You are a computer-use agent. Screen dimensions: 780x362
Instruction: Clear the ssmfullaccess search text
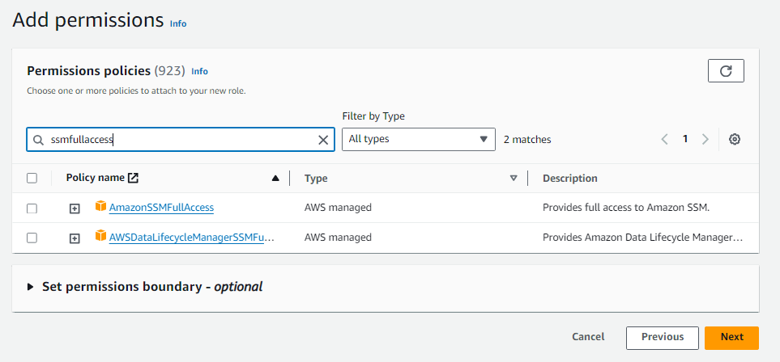point(323,140)
